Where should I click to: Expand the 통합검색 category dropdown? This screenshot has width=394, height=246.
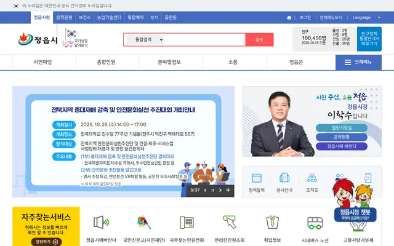(x=145, y=39)
